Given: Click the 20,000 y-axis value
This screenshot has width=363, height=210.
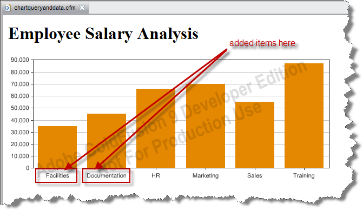Looking at the screenshot, I should pos(20,145).
